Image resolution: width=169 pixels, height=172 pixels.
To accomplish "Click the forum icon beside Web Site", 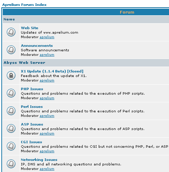I will coord(11,32).
